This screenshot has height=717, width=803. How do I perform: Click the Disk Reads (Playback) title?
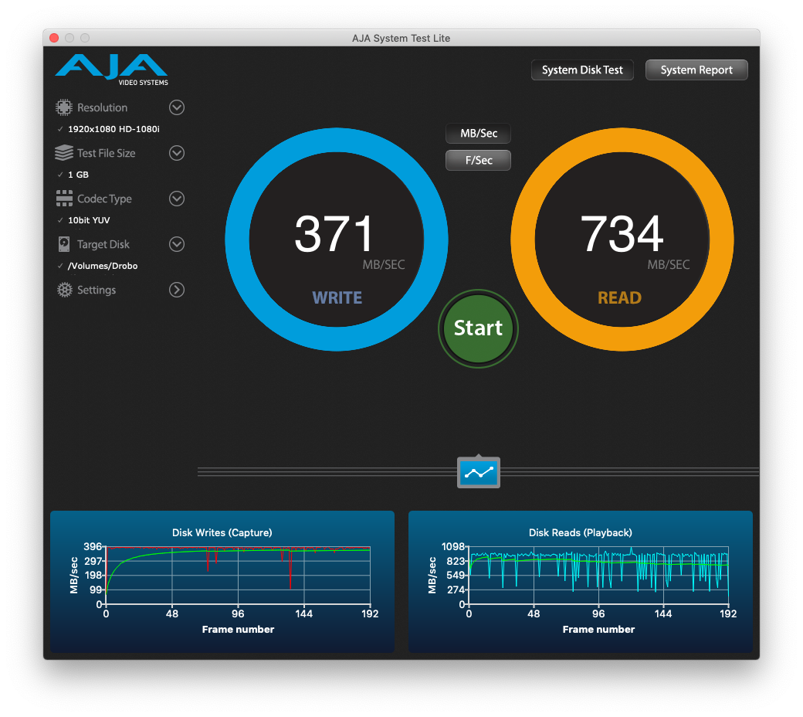pyautogui.click(x=580, y=532)
